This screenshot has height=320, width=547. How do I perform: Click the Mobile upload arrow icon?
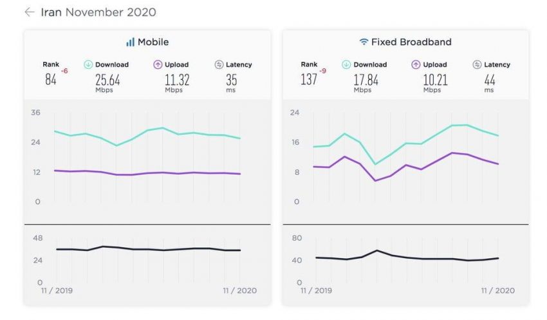click(x=157, y=64)
